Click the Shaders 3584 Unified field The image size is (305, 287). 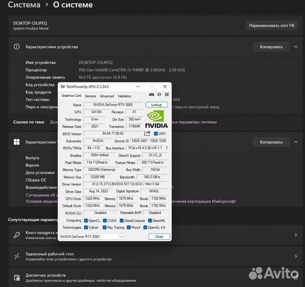99,155
